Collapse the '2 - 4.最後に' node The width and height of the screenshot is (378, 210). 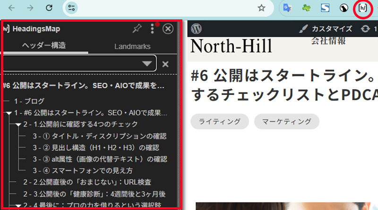pos(18,206)
